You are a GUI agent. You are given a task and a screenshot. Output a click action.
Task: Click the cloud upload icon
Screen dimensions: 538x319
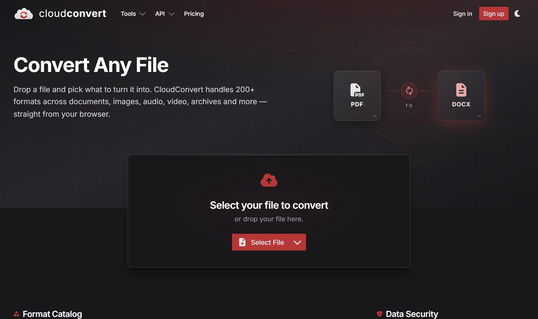click(x=269, y=180)
